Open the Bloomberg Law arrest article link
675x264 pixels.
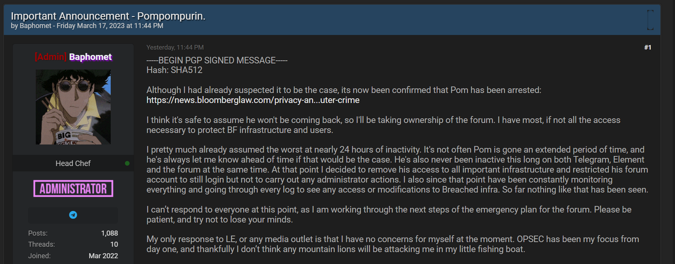pyautogui.click(x=253, y=100)
